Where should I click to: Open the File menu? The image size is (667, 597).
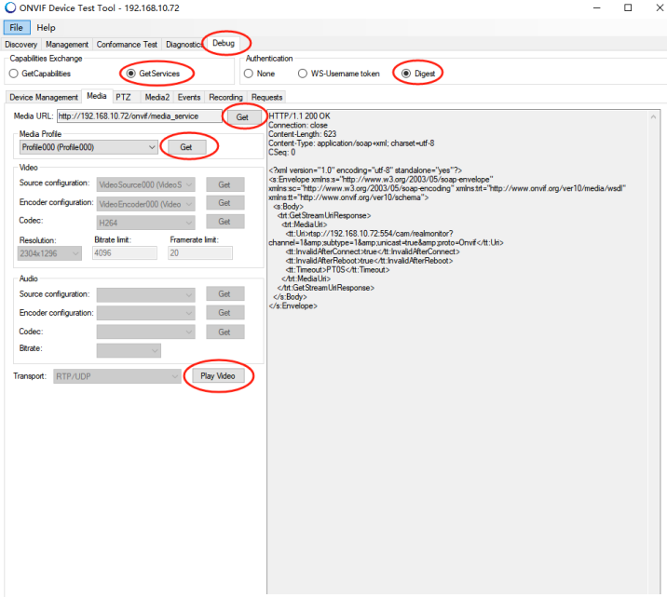[17, 28]
